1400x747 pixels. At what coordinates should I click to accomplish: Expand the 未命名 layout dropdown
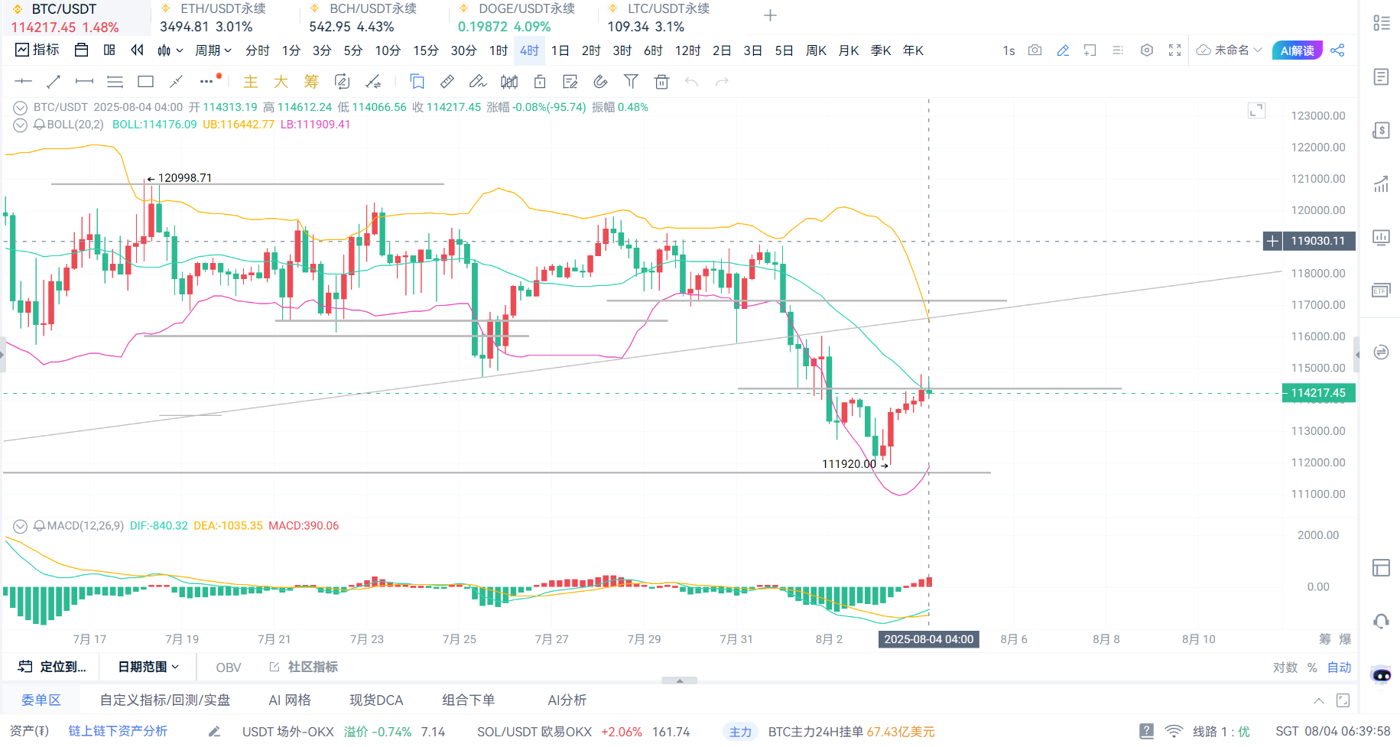click(x=1229, y=50)
